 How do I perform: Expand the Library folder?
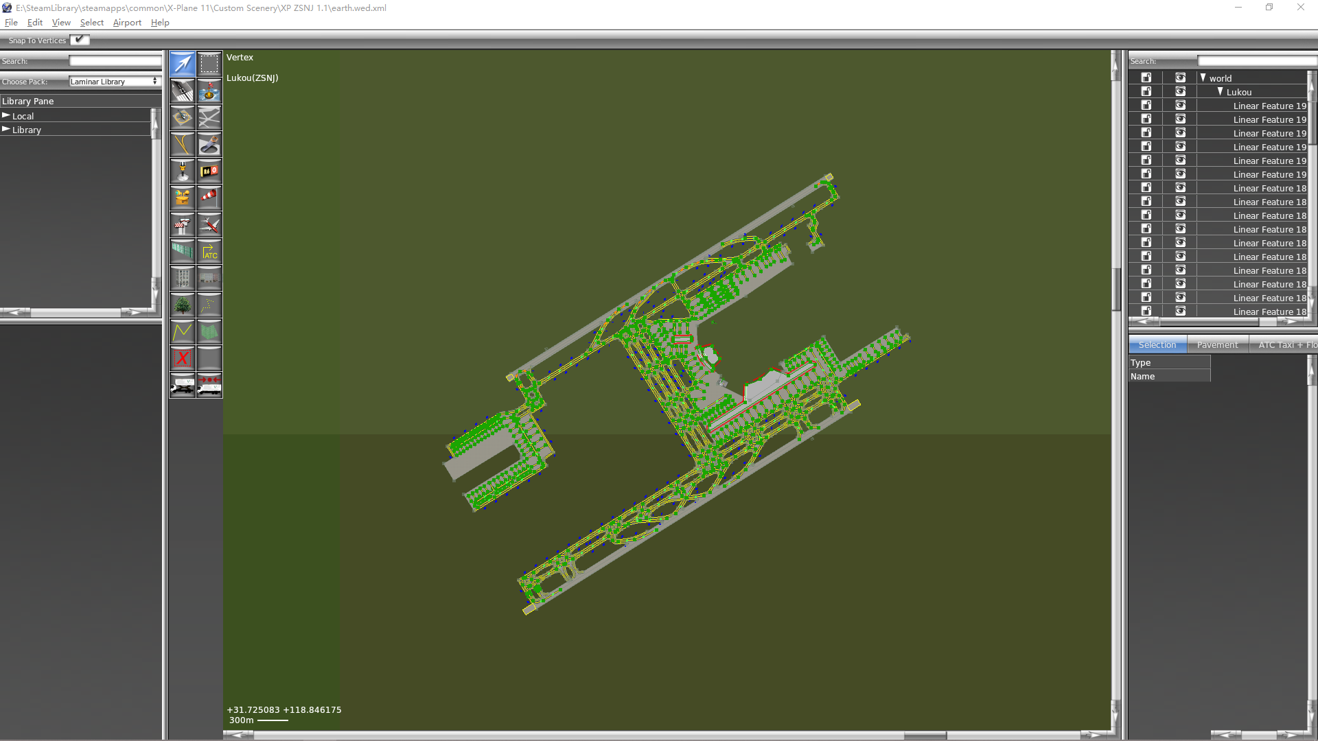coord(6,129)
